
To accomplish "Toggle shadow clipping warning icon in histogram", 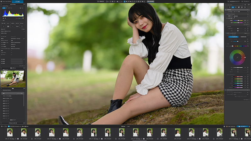I will (3, 18).
